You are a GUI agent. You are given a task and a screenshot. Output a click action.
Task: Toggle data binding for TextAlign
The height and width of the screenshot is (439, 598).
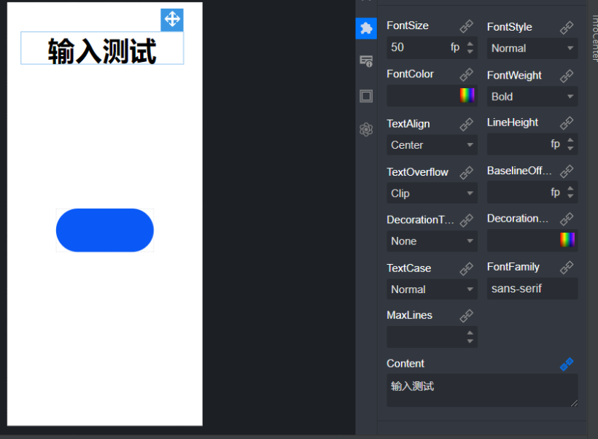point(466,124)
